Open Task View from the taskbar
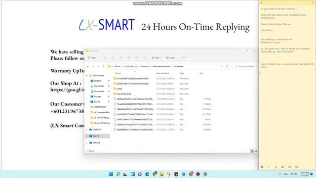The image size is (316, 178). tap(125, 174)
